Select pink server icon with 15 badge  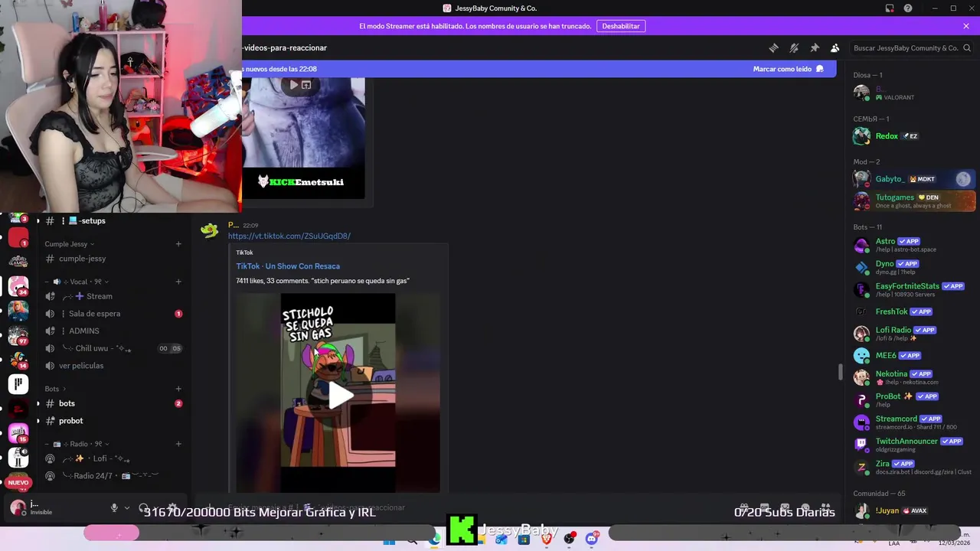pyautogui.click(x=18, y=432)
